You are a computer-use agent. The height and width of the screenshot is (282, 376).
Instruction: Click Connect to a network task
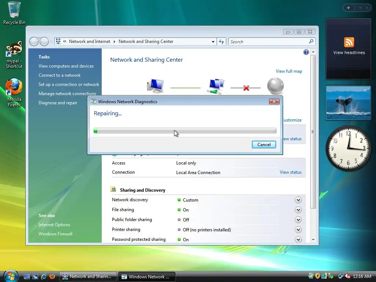(x=59, y=75)
